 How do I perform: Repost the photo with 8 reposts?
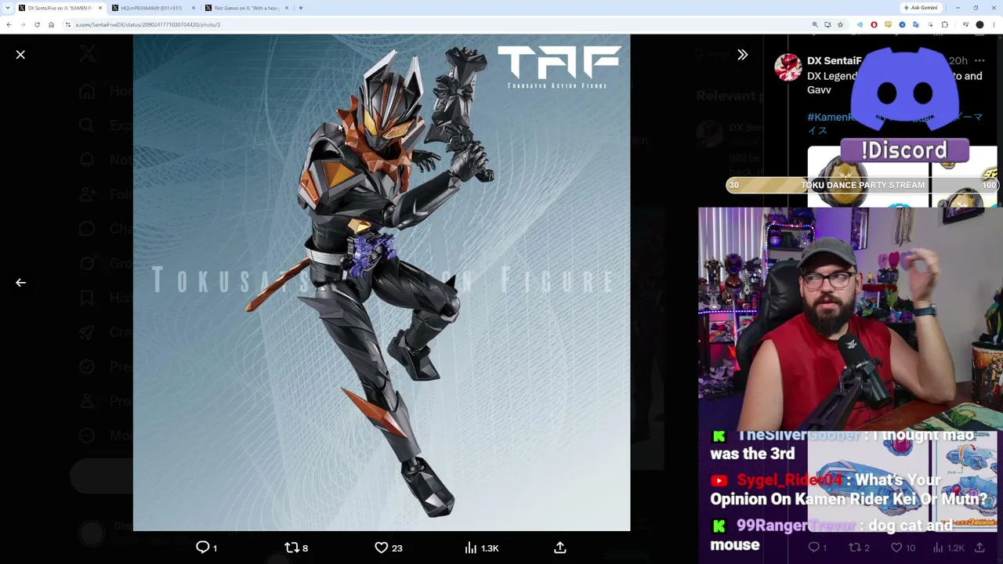coord(296,548)
